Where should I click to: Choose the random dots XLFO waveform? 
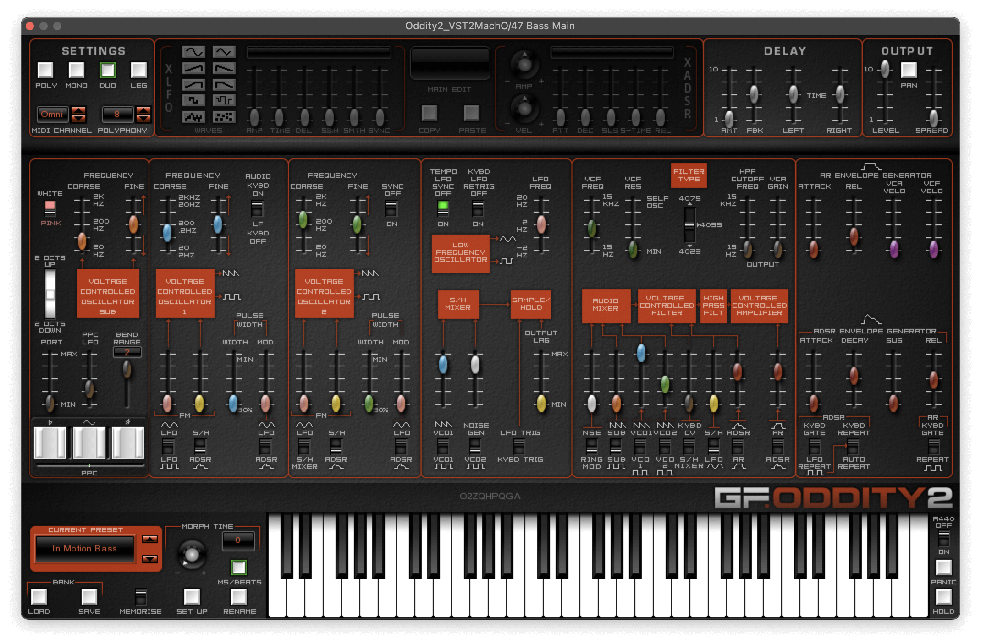pyautogui.click(x=224, y=117)
